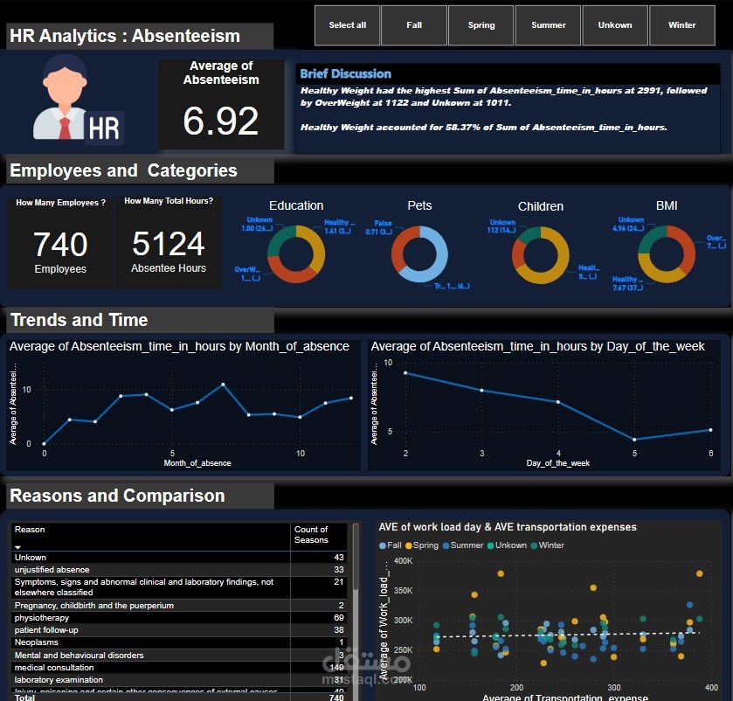
Task: Click the Average of Absenteeism 6.92 card
Action: [221, 104]
